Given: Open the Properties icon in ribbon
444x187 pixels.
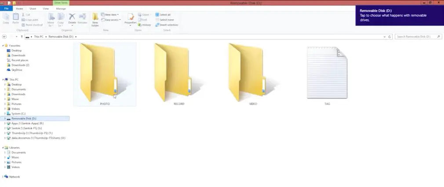Looking at the screenshot, I should (130, 19).
